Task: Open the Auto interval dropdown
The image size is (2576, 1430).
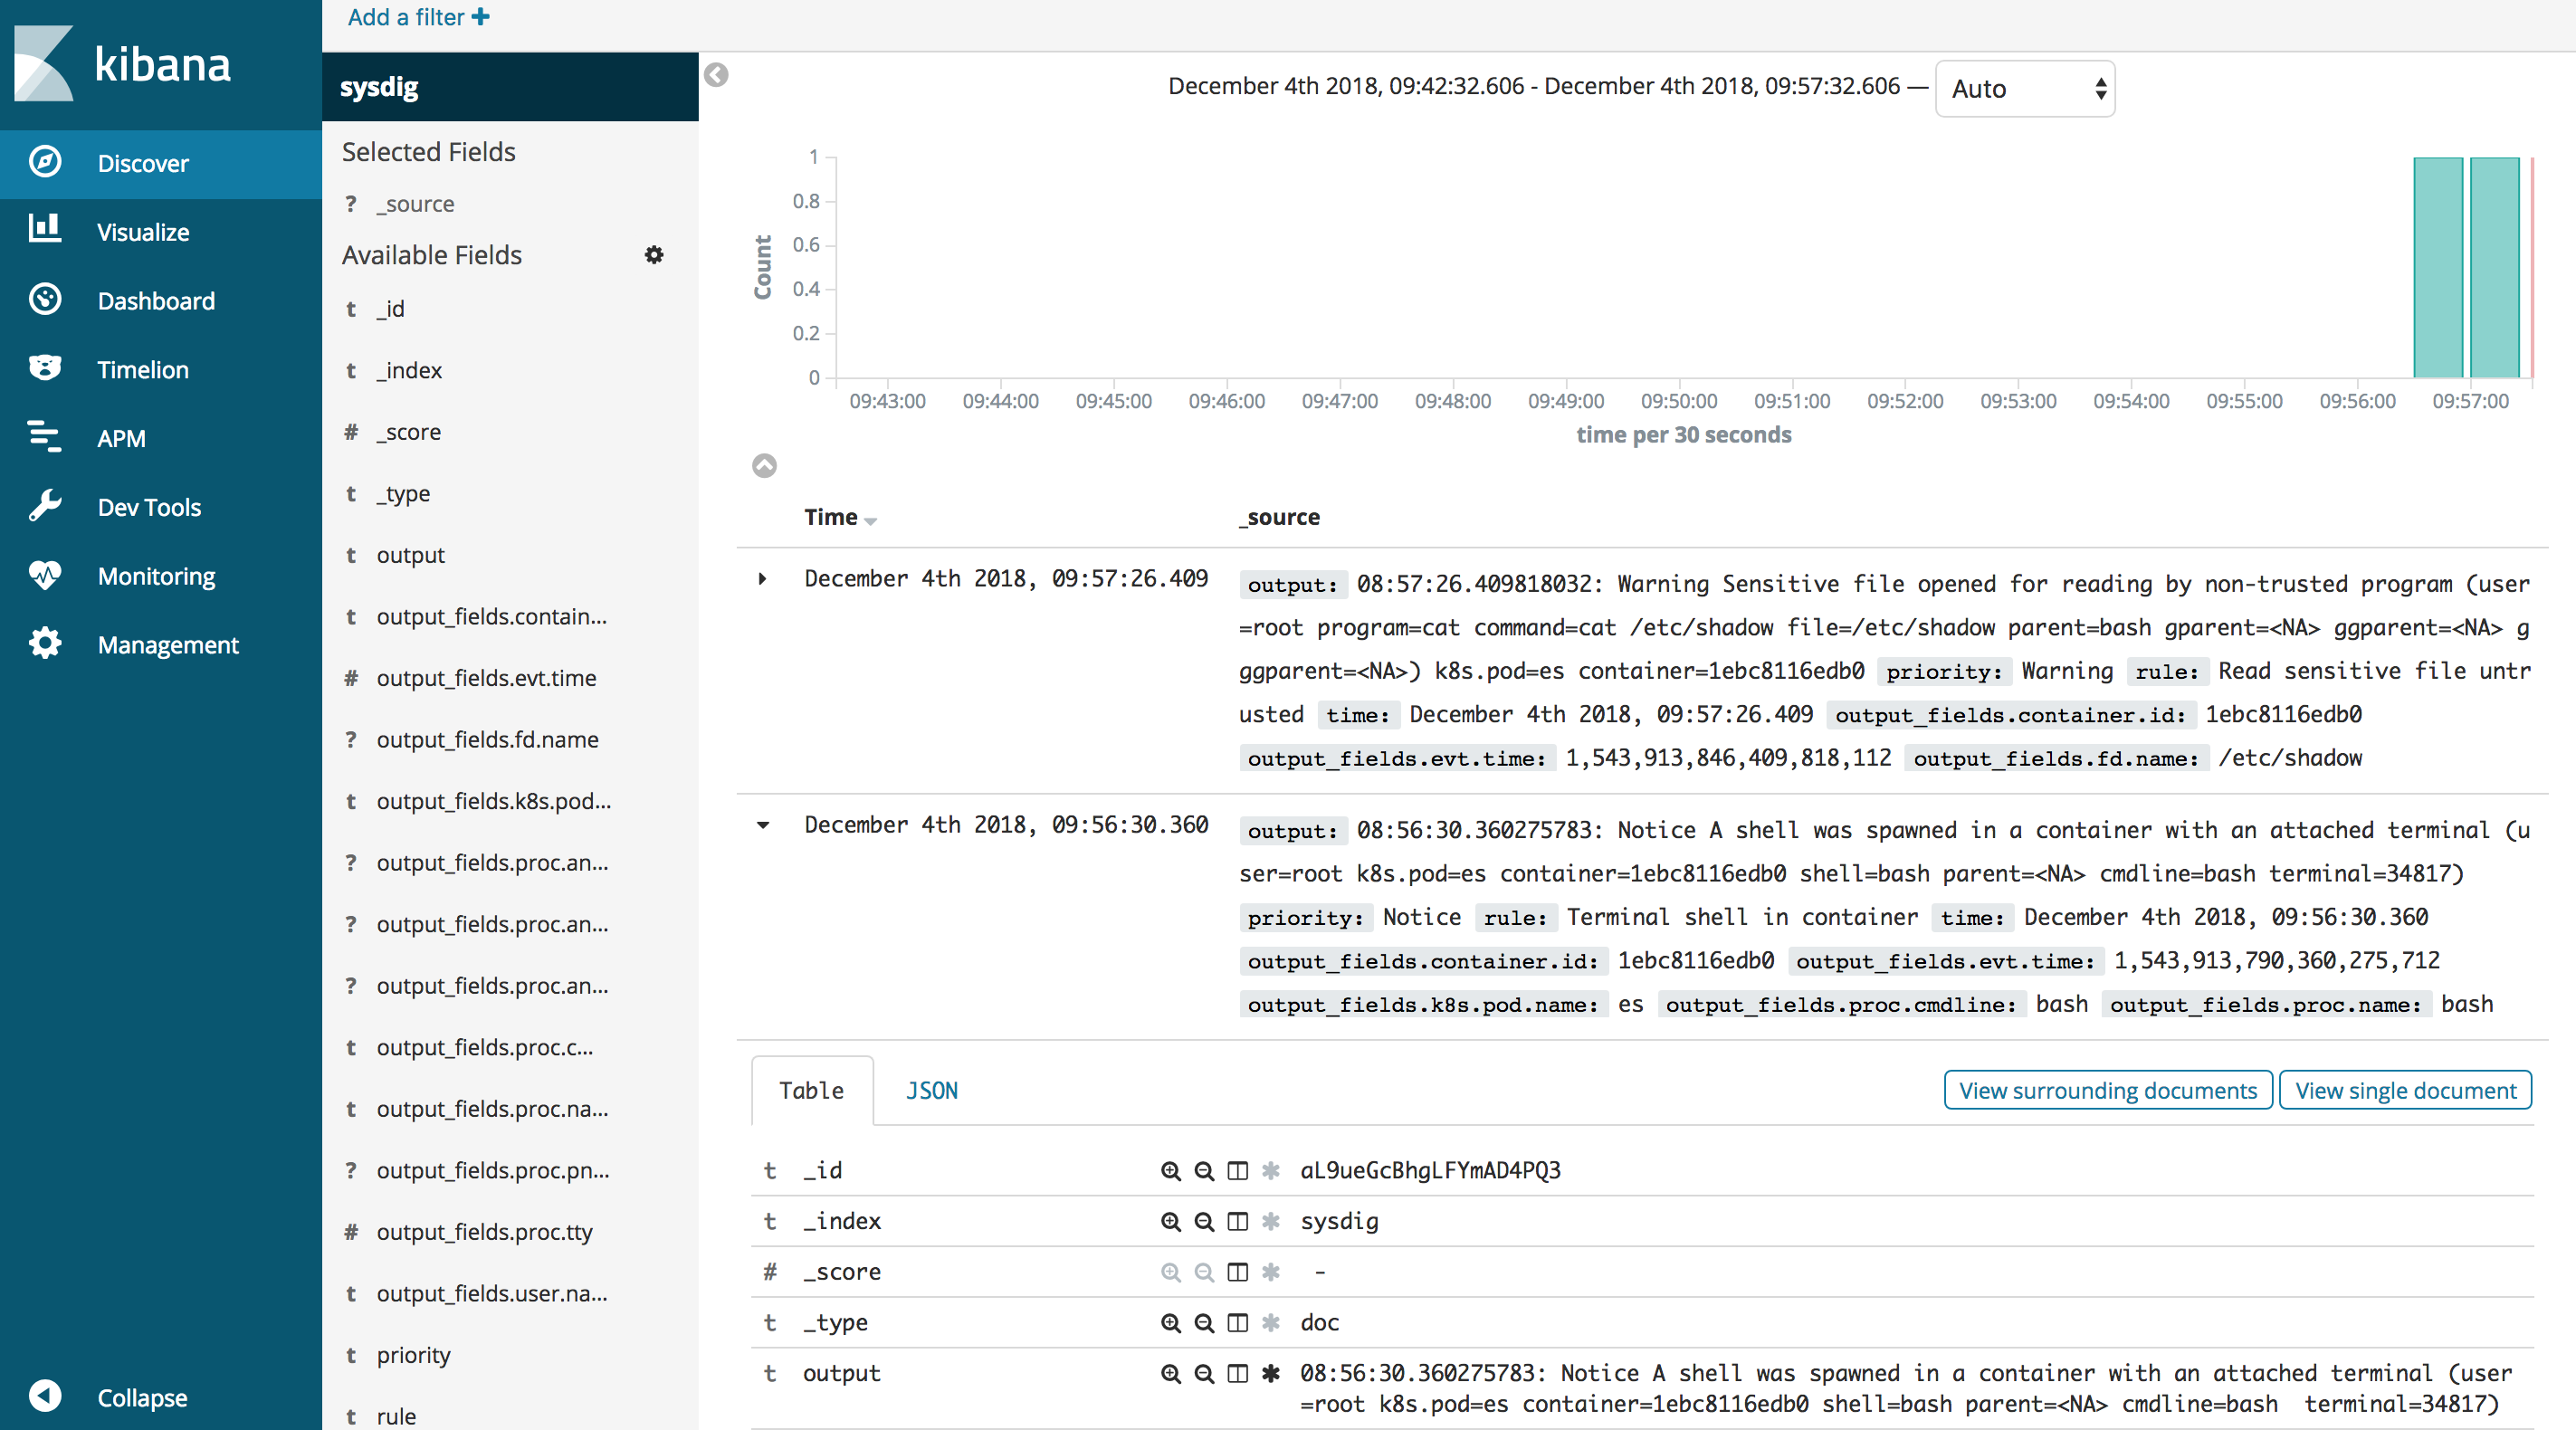Action: [2024, 89]
